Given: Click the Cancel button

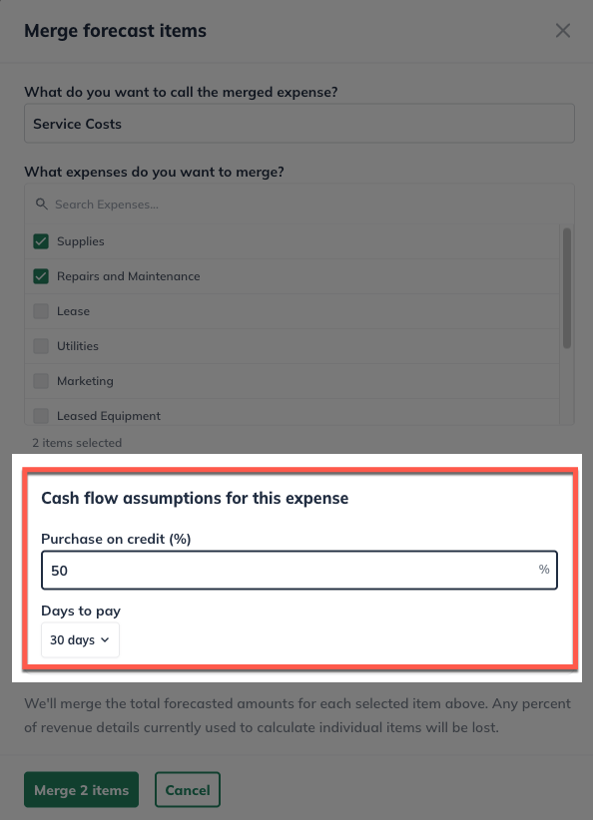Looking at the screenshot, I should click(x=188, y=789).
